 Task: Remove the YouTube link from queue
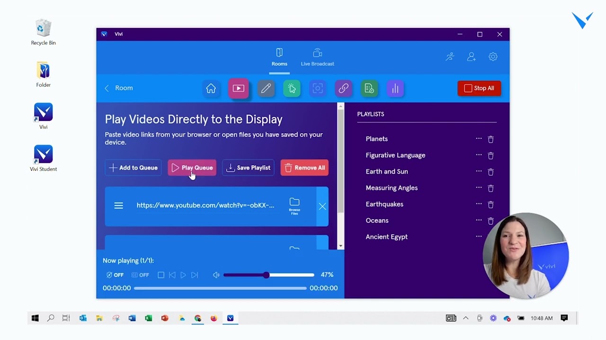coord(322,206)
